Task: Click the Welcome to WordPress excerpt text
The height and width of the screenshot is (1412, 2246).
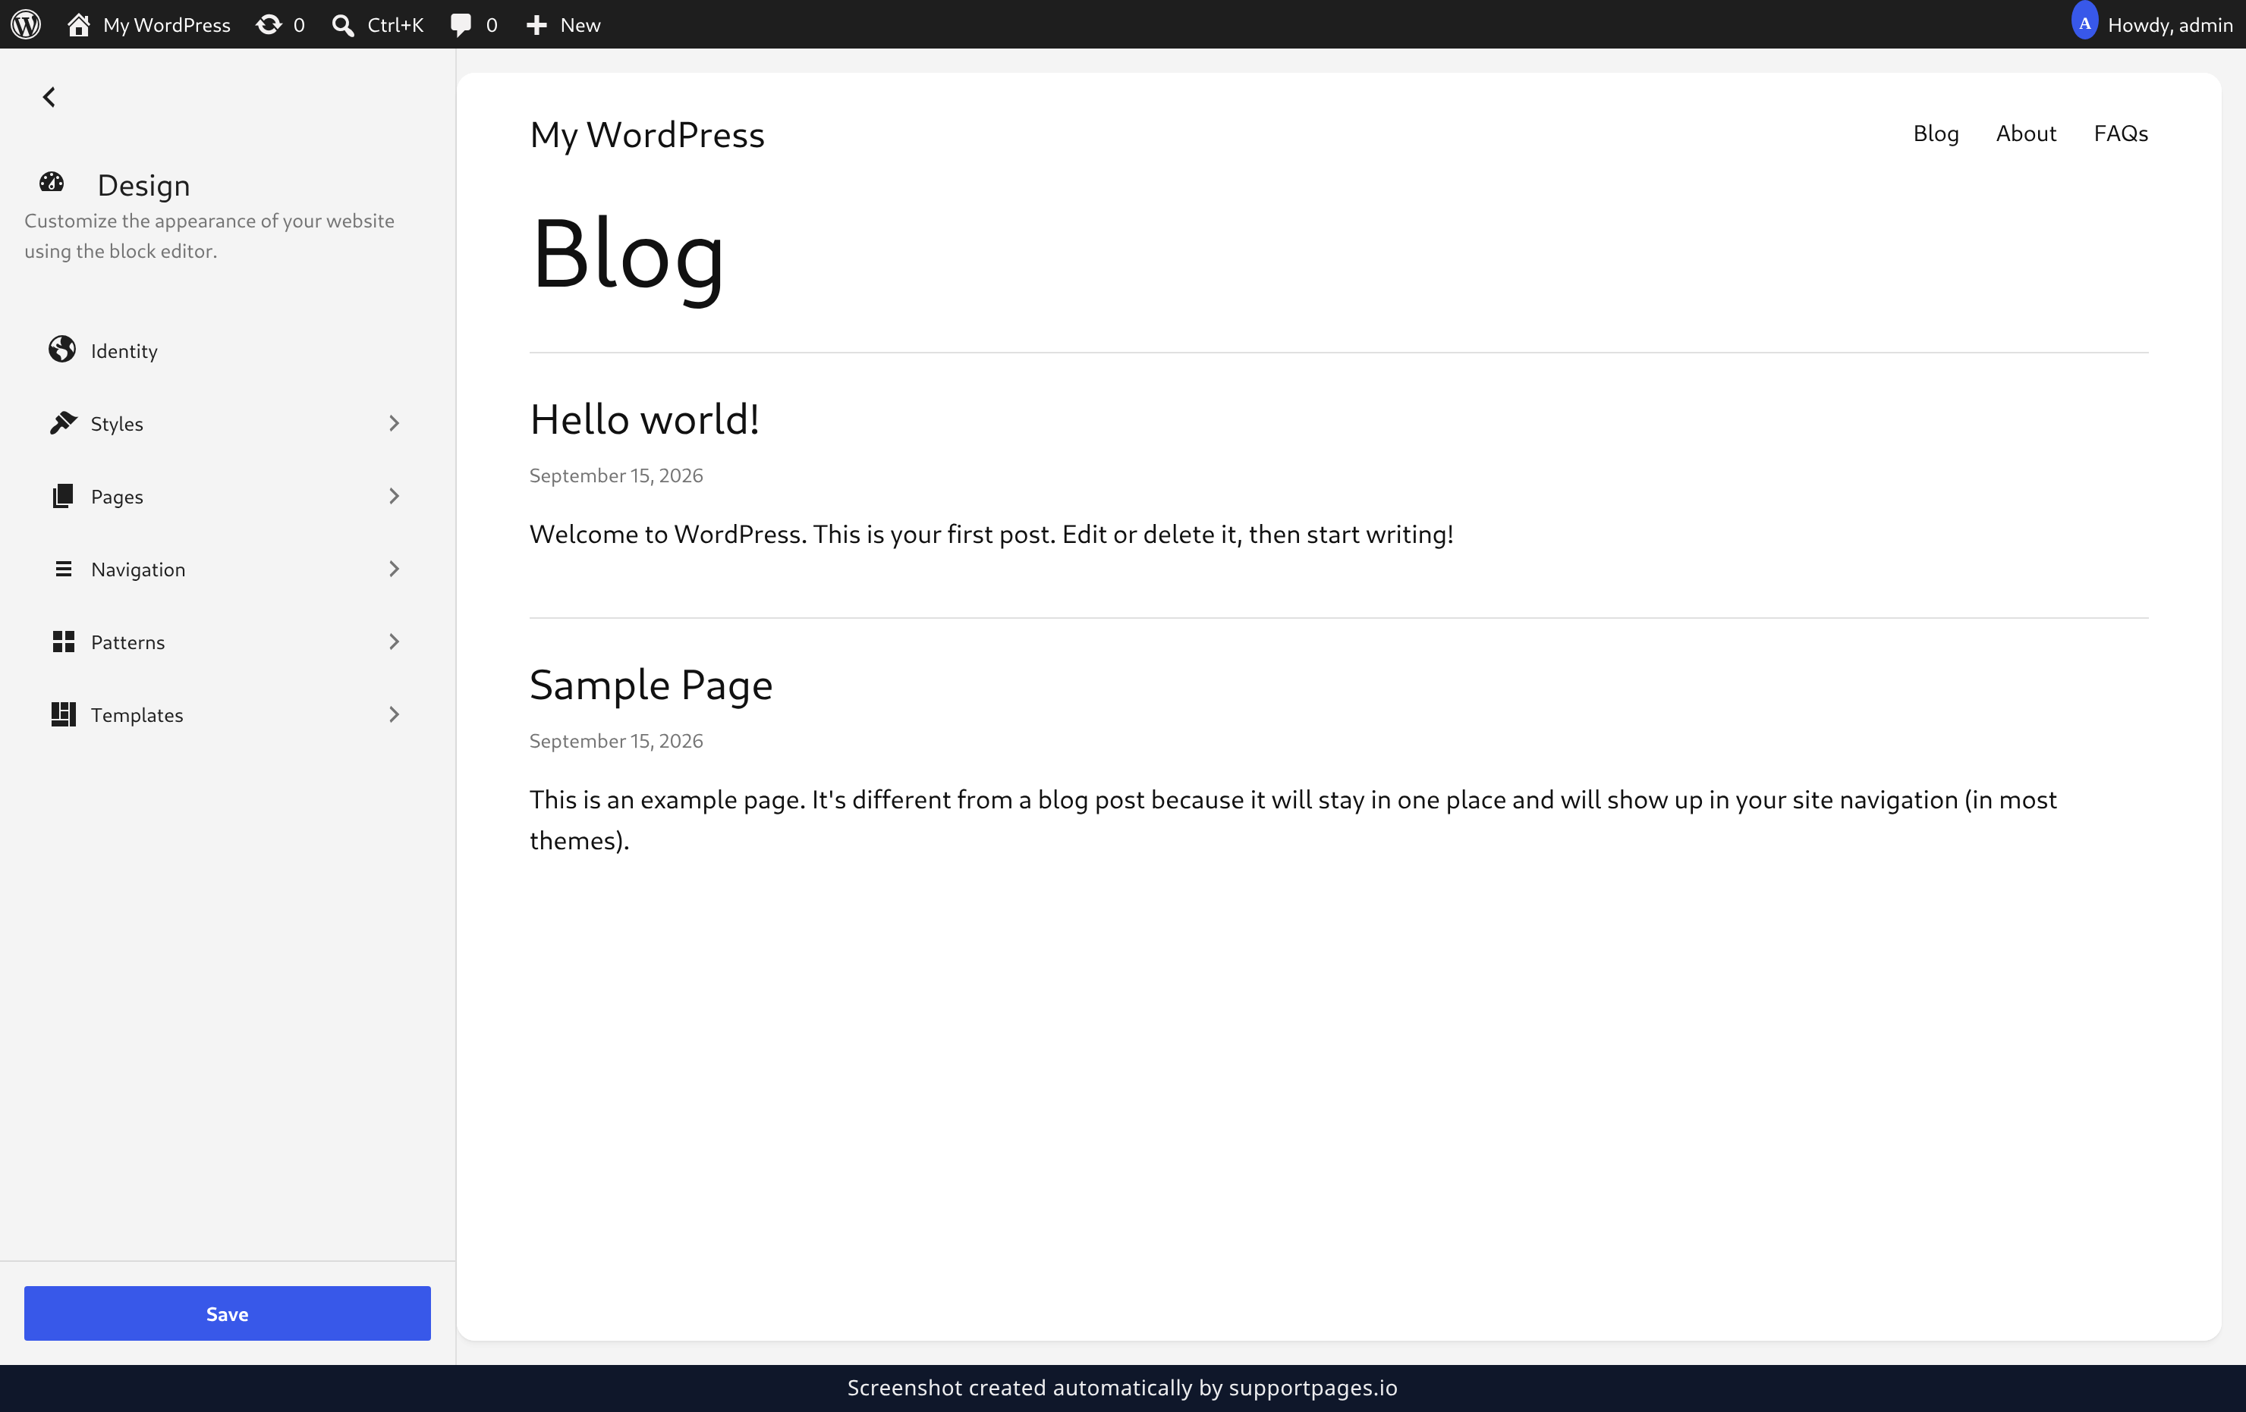Action: click(x=992, y=534)
